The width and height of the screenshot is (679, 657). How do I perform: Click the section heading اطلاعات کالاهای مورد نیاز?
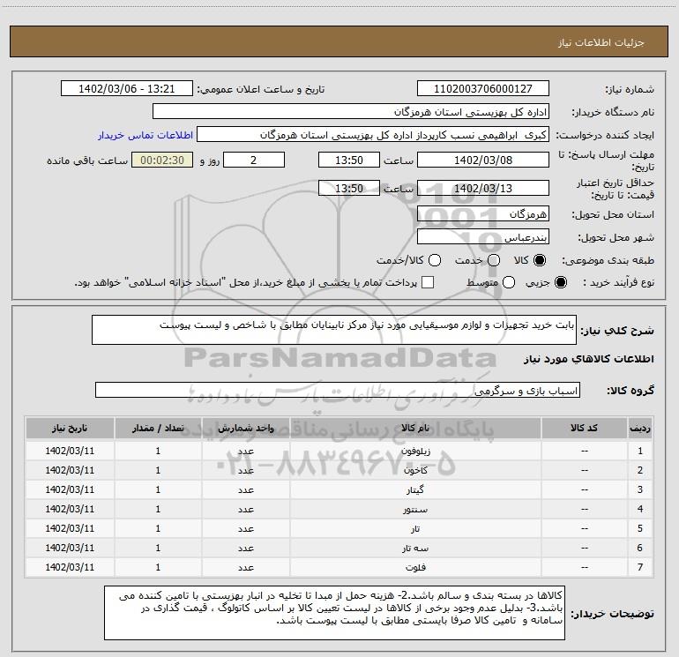coord(589,359)
